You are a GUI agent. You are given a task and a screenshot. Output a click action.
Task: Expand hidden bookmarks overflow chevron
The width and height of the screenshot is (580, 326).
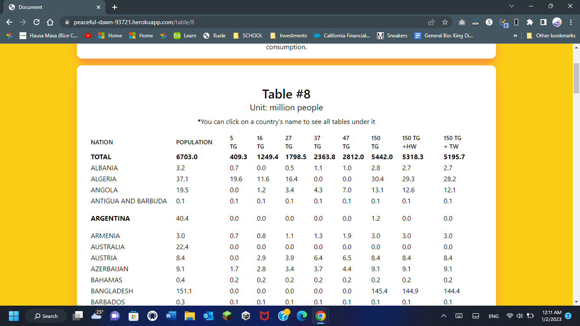(x=515, y=36)
